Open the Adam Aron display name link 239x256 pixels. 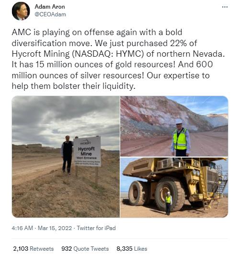[x=50, y=7]
